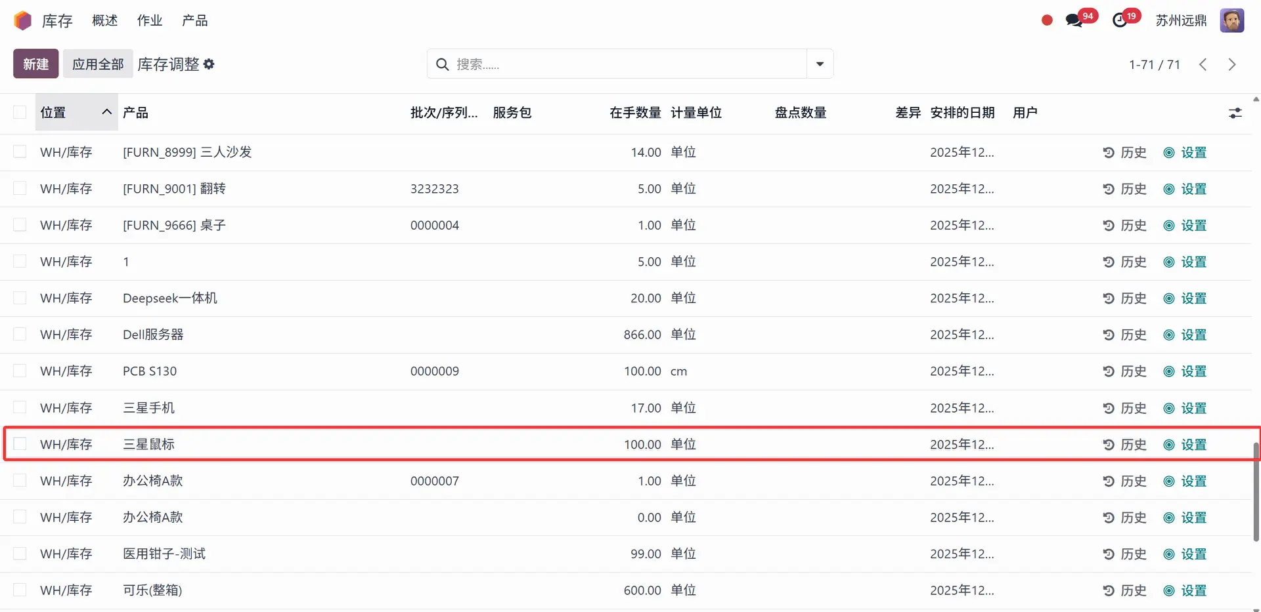
Task: Click the user avatar in top right
Action: pyautogui.click(x=1231, y=20)
